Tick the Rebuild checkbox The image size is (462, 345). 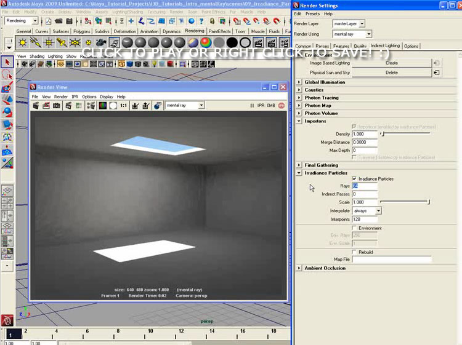354,252
